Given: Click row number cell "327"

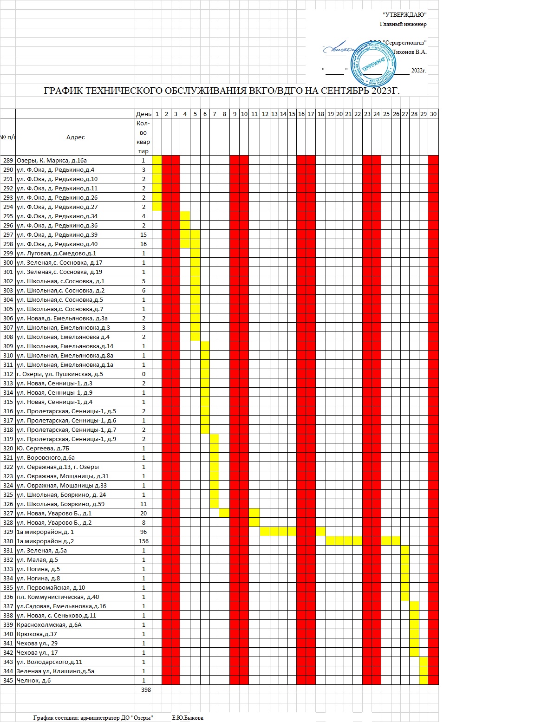Looking at the screenshot, I should (8, 513).
